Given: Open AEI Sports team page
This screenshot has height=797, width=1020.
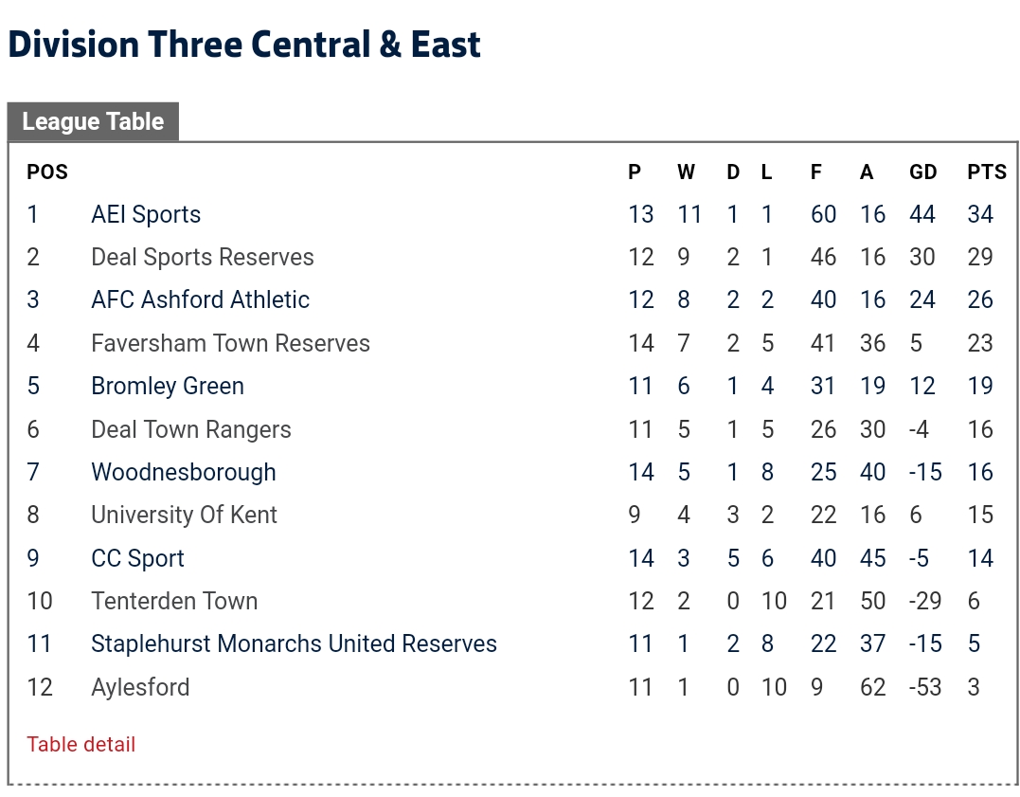Looking at the screenshot, I should point(146,215).
